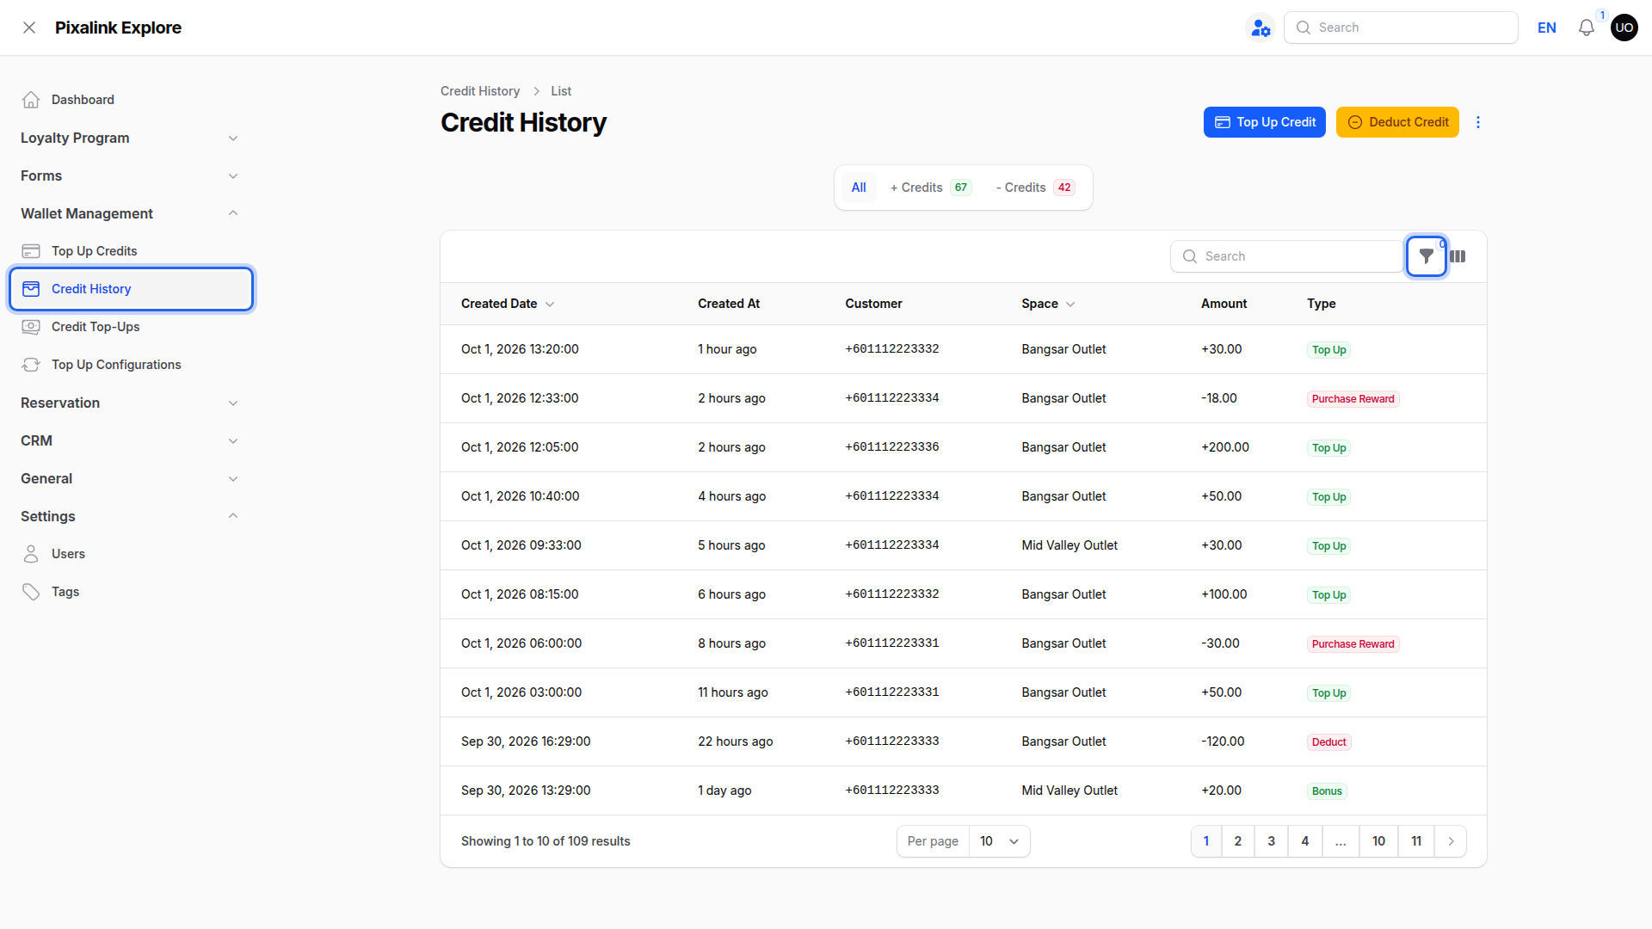Switch language via EN button
The height and width of the screenshot is (929, 1652).
(1546, 28)
